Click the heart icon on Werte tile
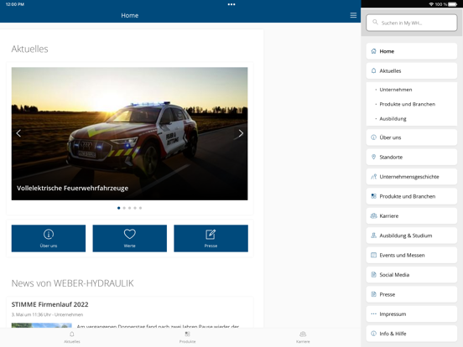463x347 pixels. 130,234
